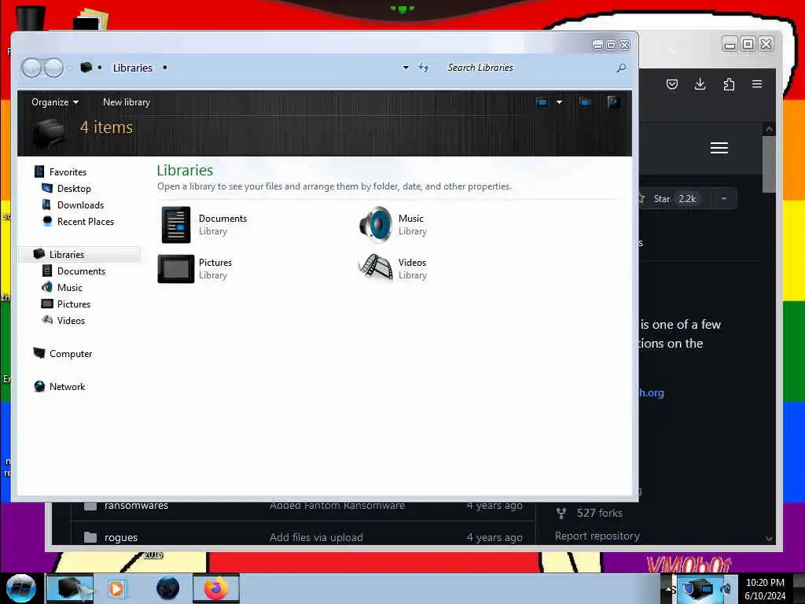Click the Firefox taskbar icon

(x=216, y=588)
